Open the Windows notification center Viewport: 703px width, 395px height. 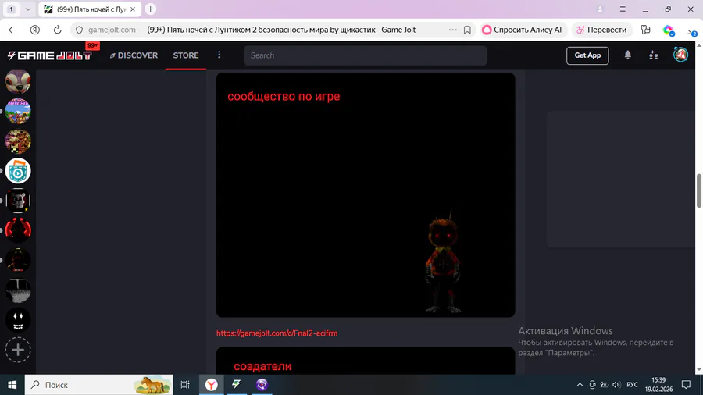tap(686, 385)
